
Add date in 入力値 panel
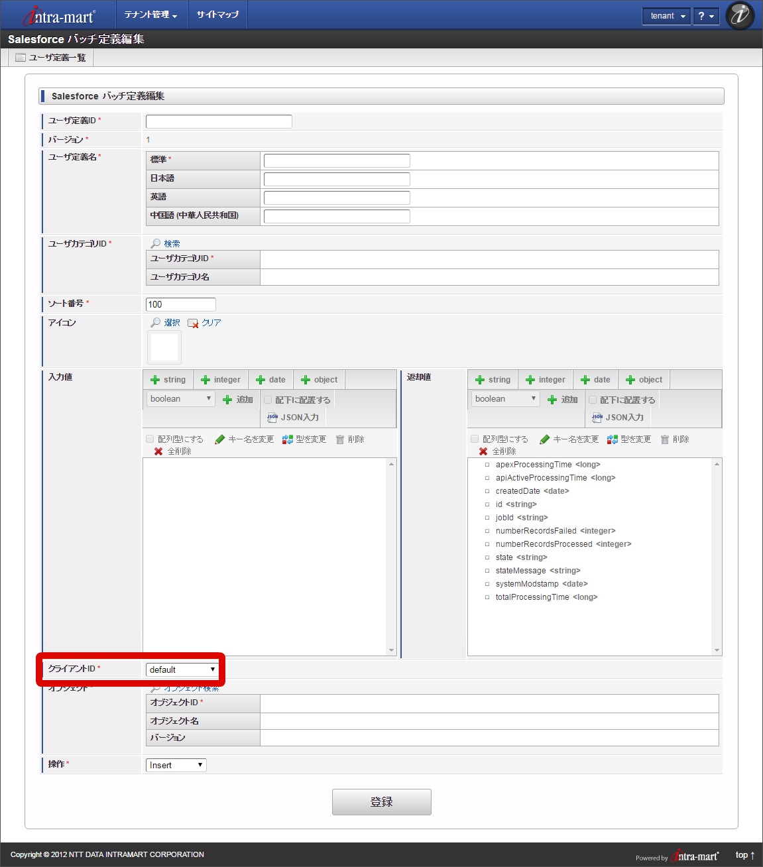coord(270,380)
